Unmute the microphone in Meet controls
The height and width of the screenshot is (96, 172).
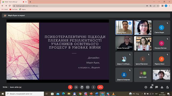pos(70,87)
